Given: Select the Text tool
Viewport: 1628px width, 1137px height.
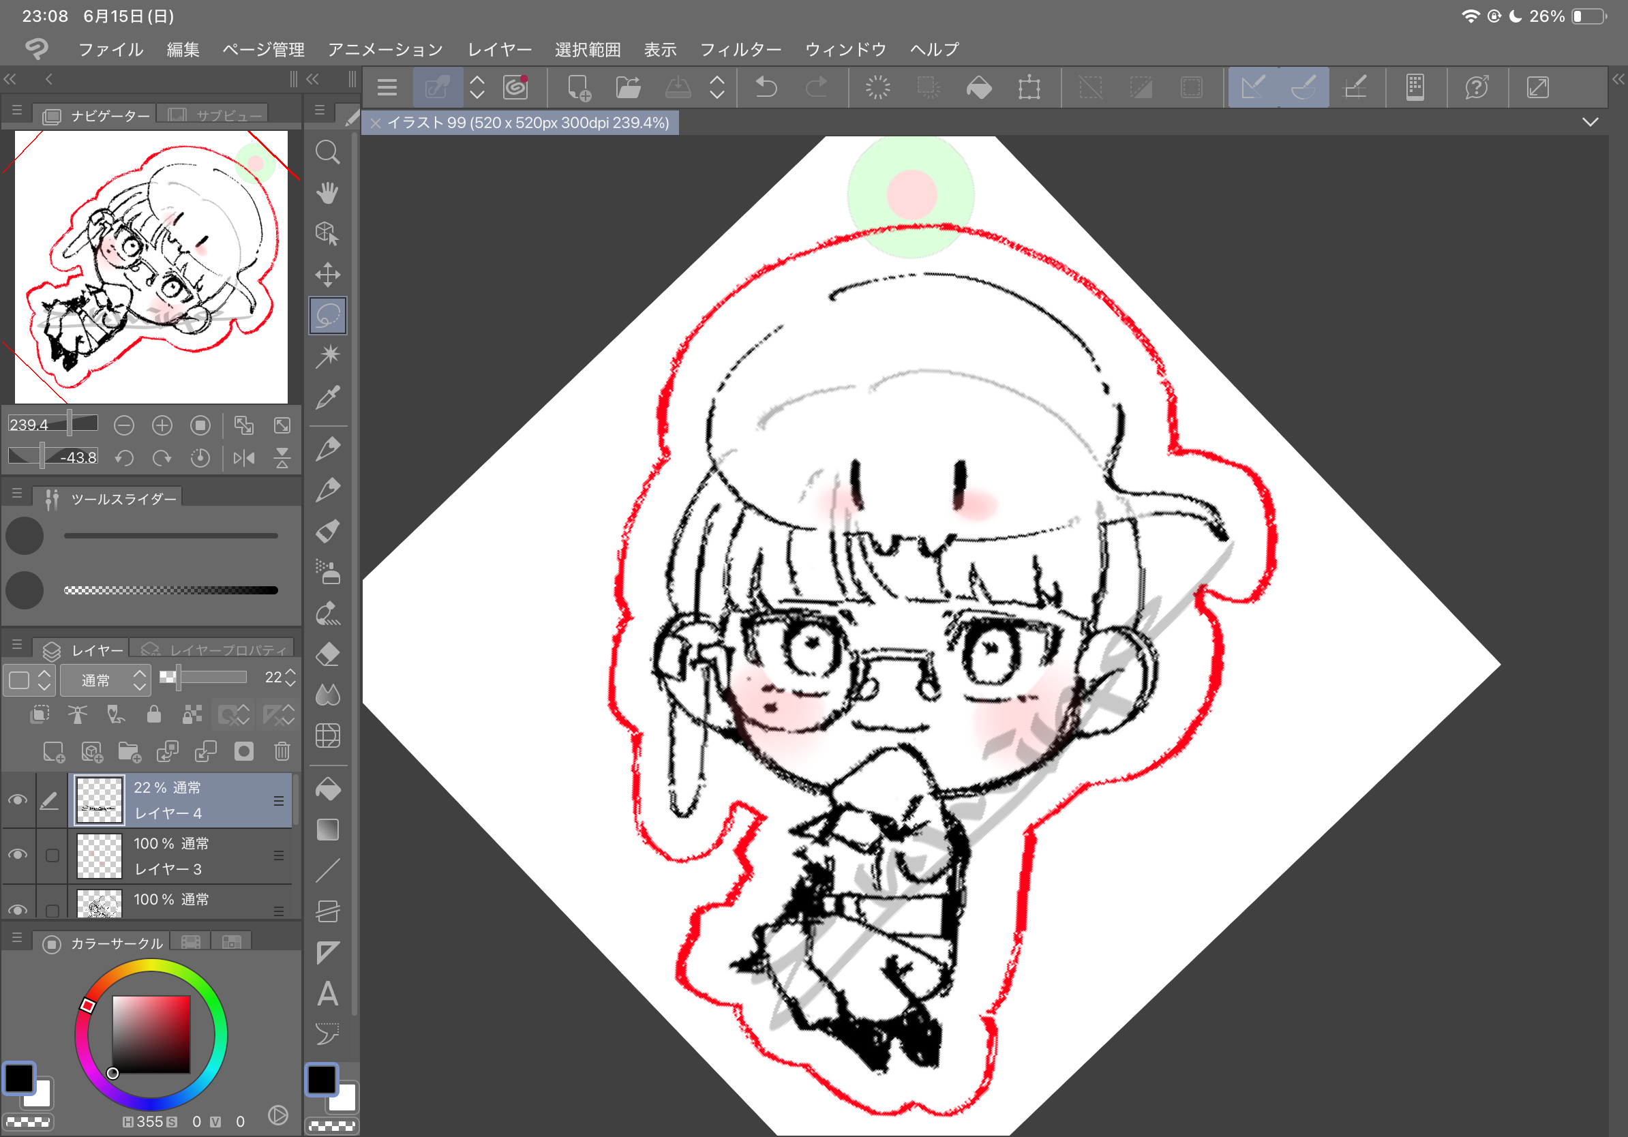Looking at the screenshot, I should point(327,994).
